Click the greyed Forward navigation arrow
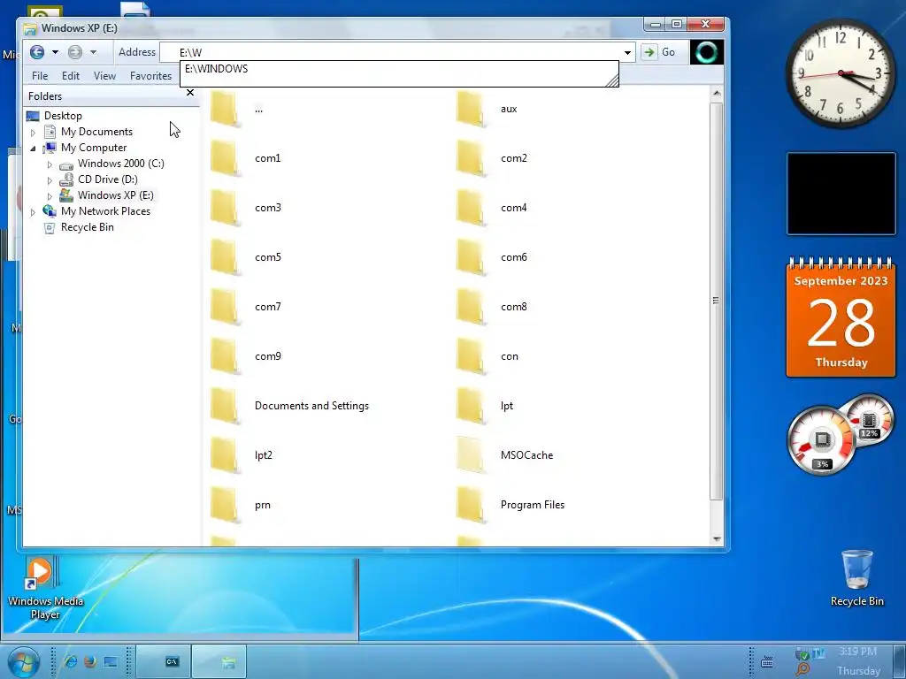Screen dimensions: 906x679 (75, 52)
